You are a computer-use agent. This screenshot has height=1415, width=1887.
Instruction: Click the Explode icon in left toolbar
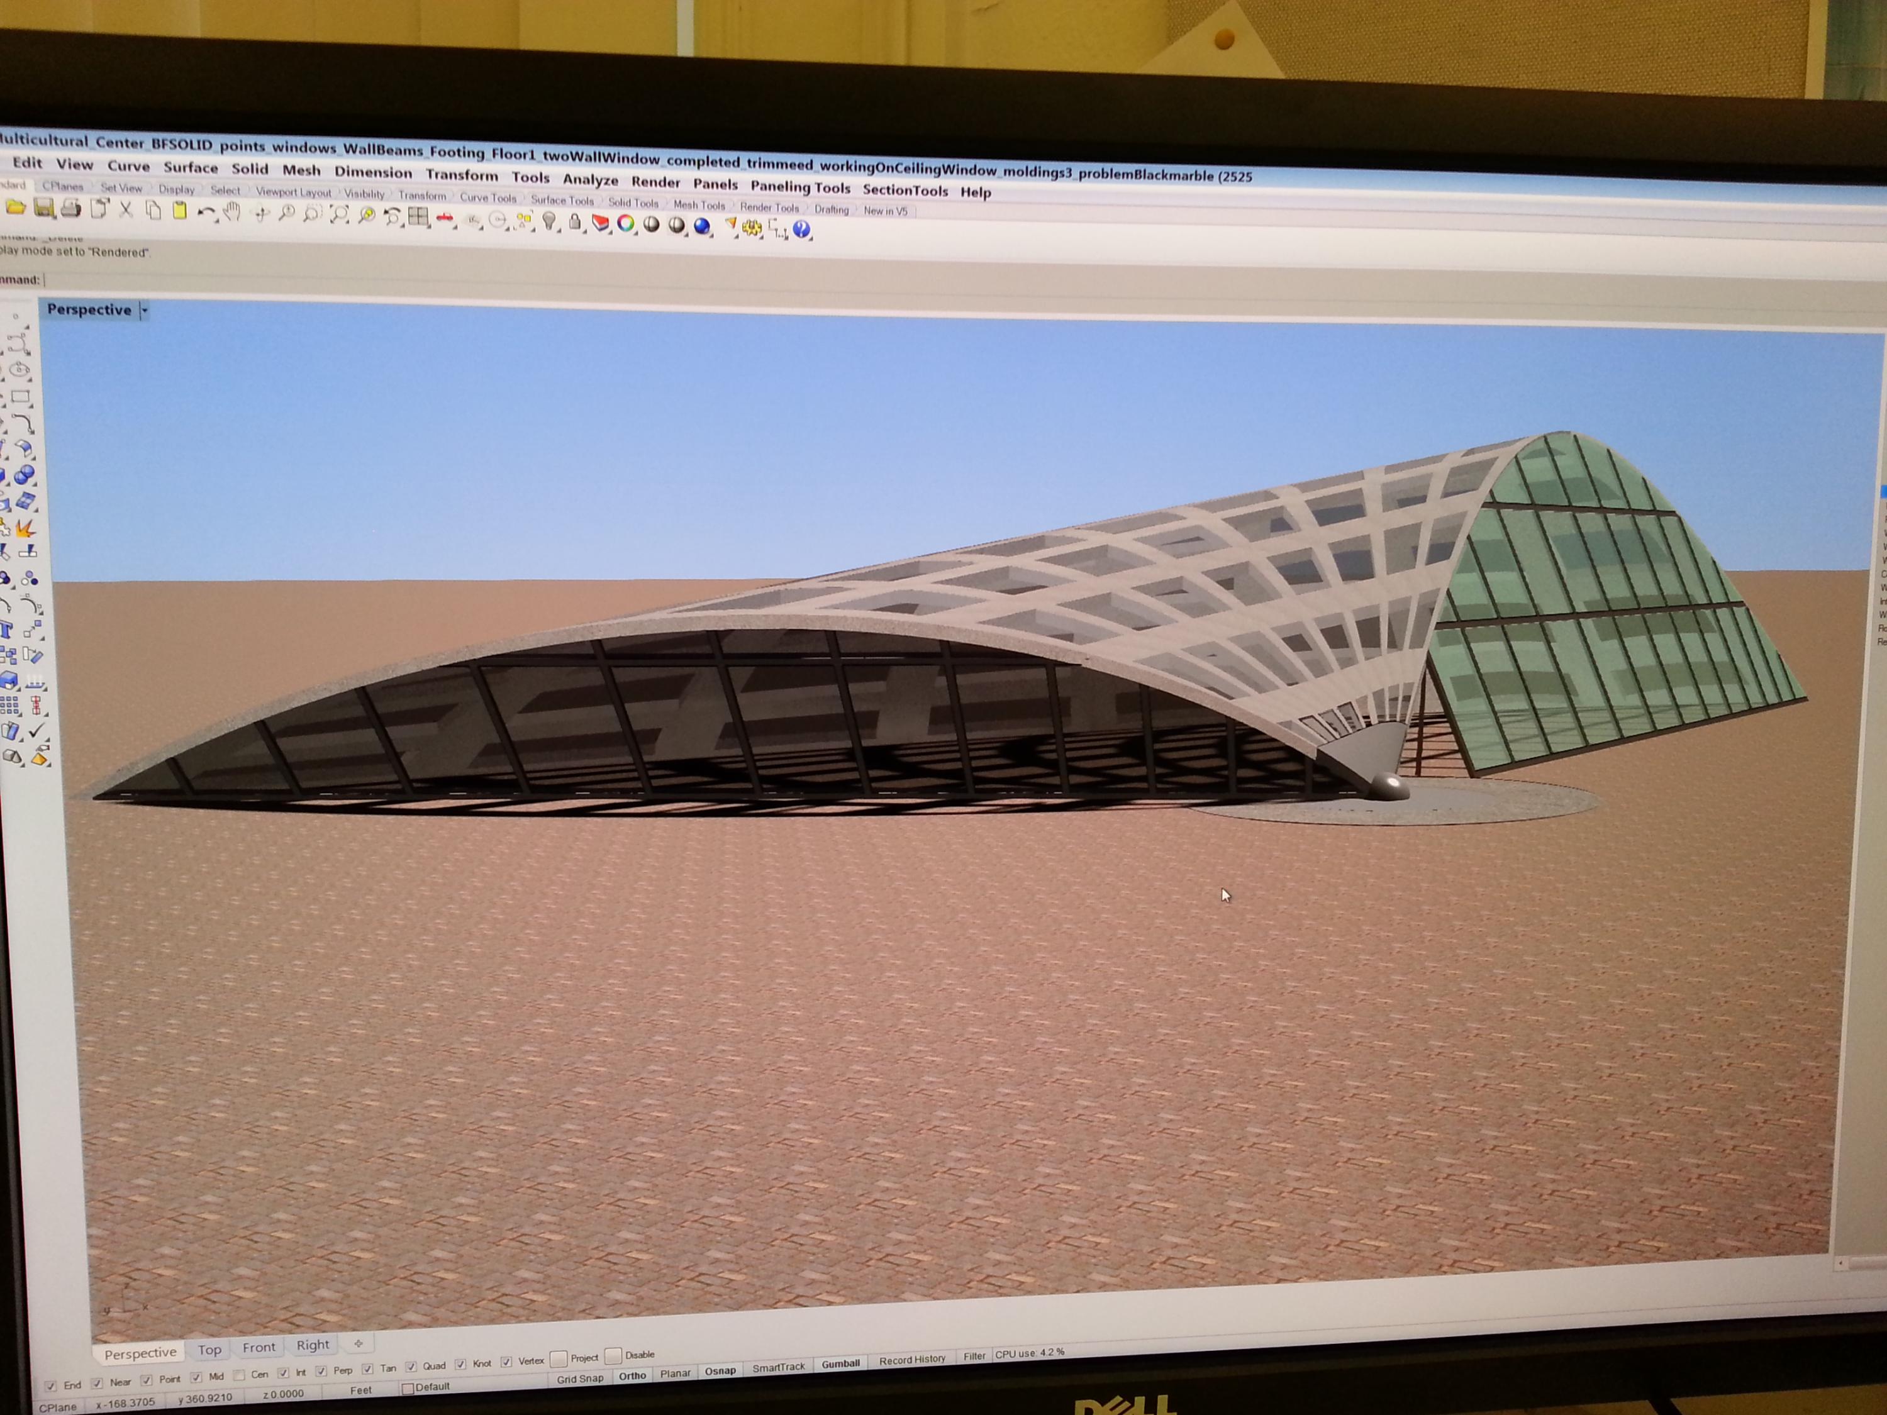(26, 528)
